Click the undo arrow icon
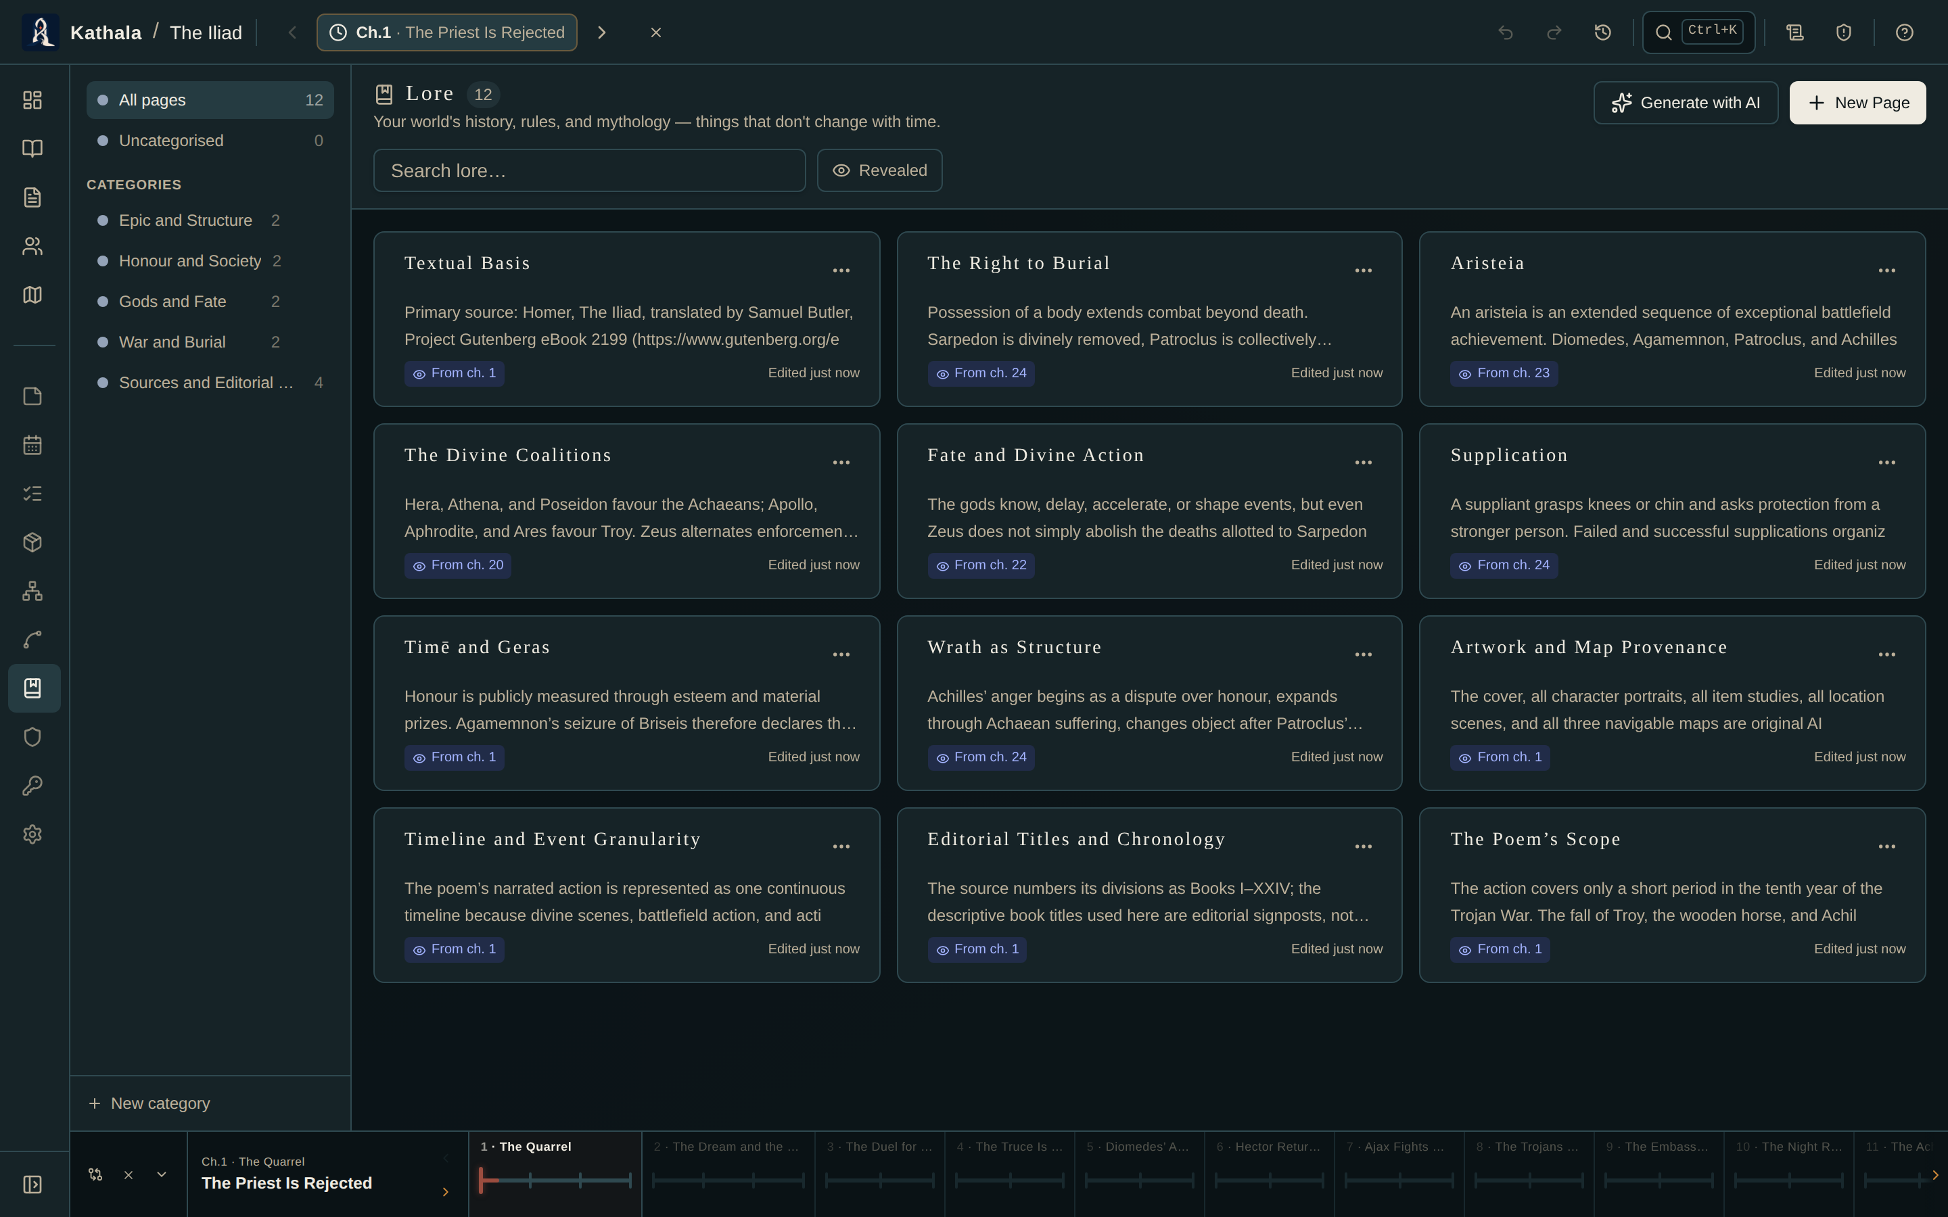Viewport: 1948px width, 1217px height. coord(1505,32)
